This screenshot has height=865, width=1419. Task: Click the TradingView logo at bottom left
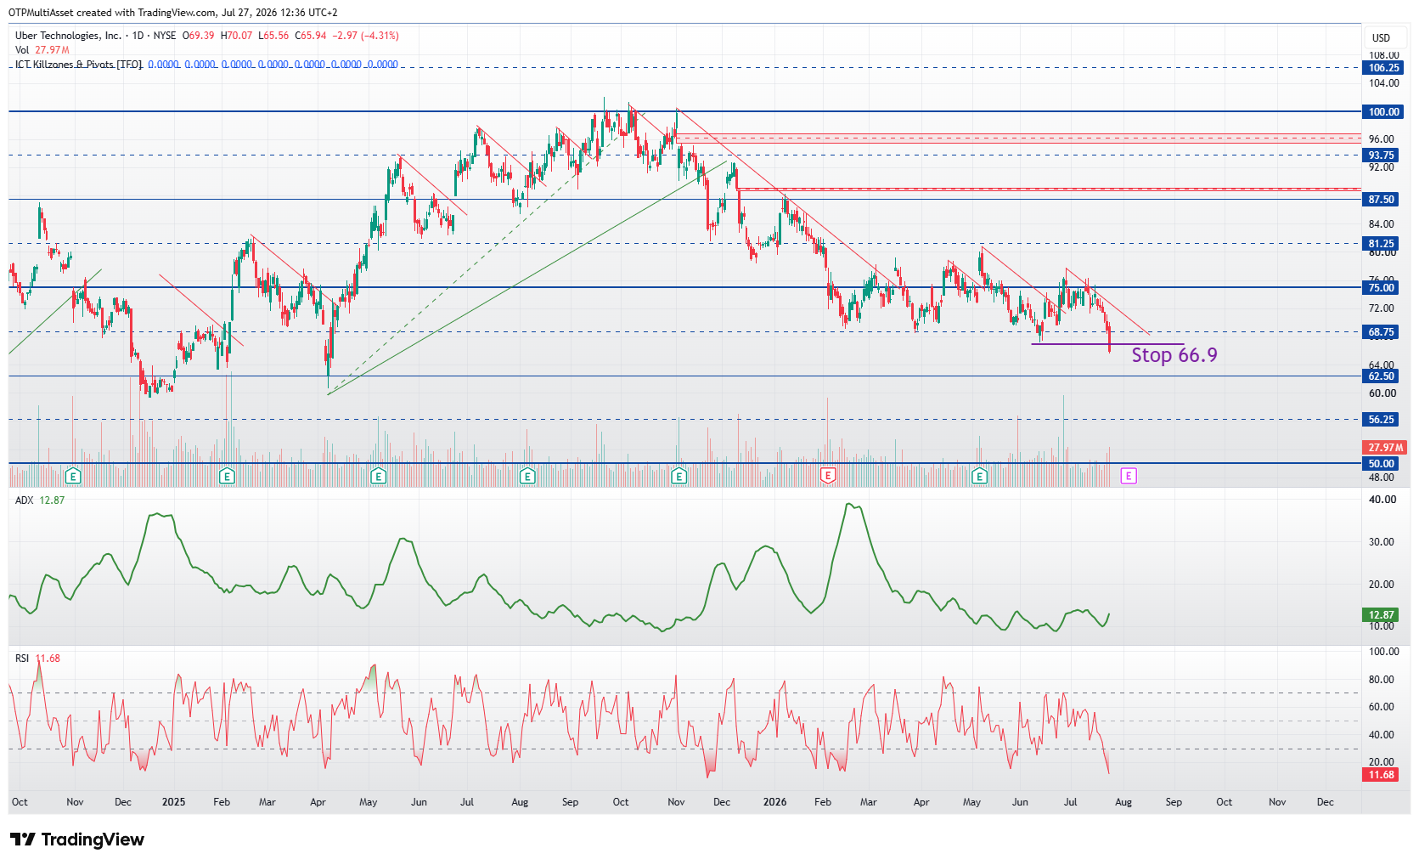pos(77,840)
